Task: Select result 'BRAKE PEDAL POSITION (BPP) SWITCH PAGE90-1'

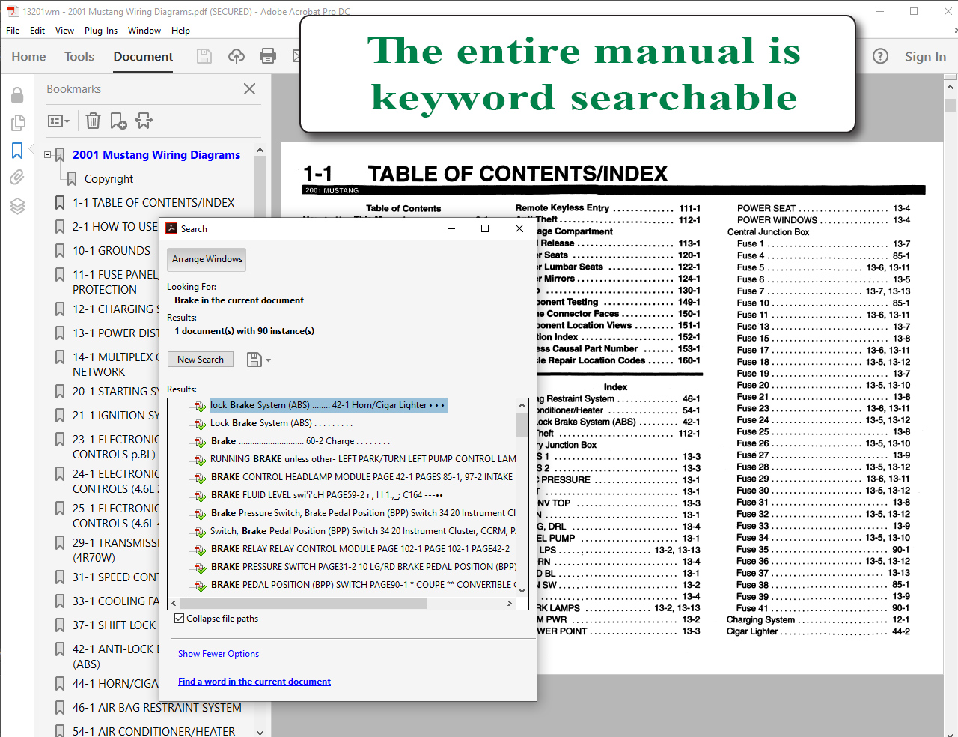Action: point(363,585)
